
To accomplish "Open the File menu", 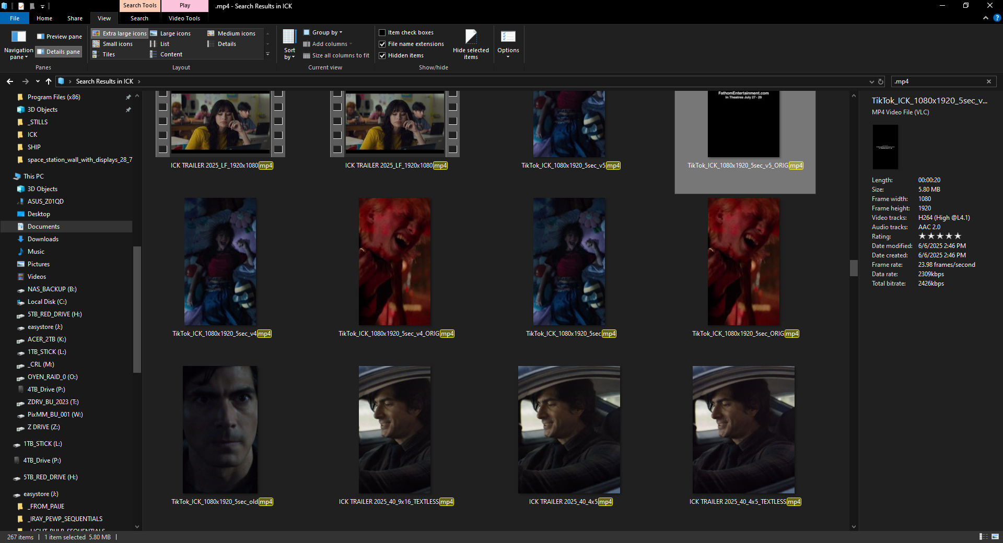I will pyautogui.click(x=15, y=18).
